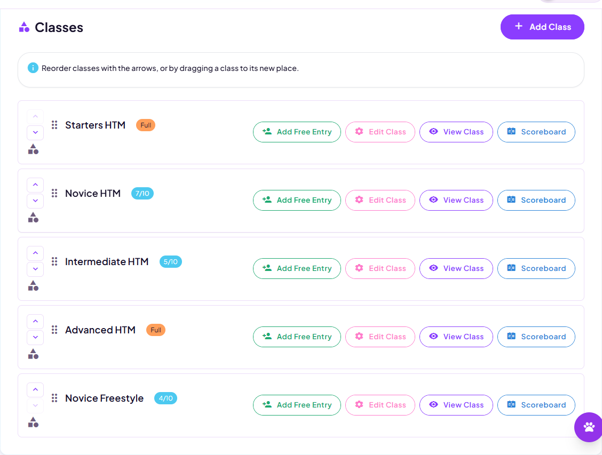Click the 7/10 badge on Novice HTM
This screenshot has height=455, width=602.
tap(142, 193)
